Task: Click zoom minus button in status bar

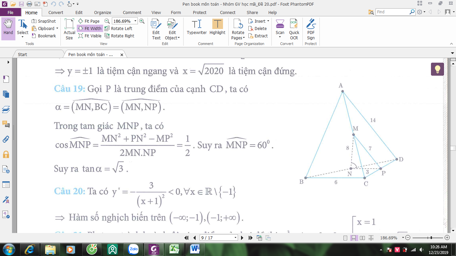Action: click(x=408, y=238)
